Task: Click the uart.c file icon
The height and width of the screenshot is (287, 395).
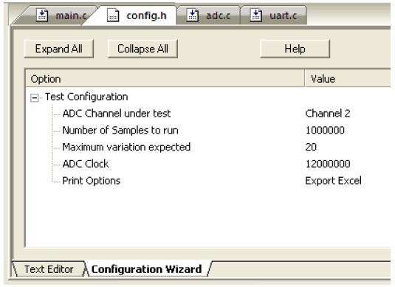Action: tap(256, 15)
